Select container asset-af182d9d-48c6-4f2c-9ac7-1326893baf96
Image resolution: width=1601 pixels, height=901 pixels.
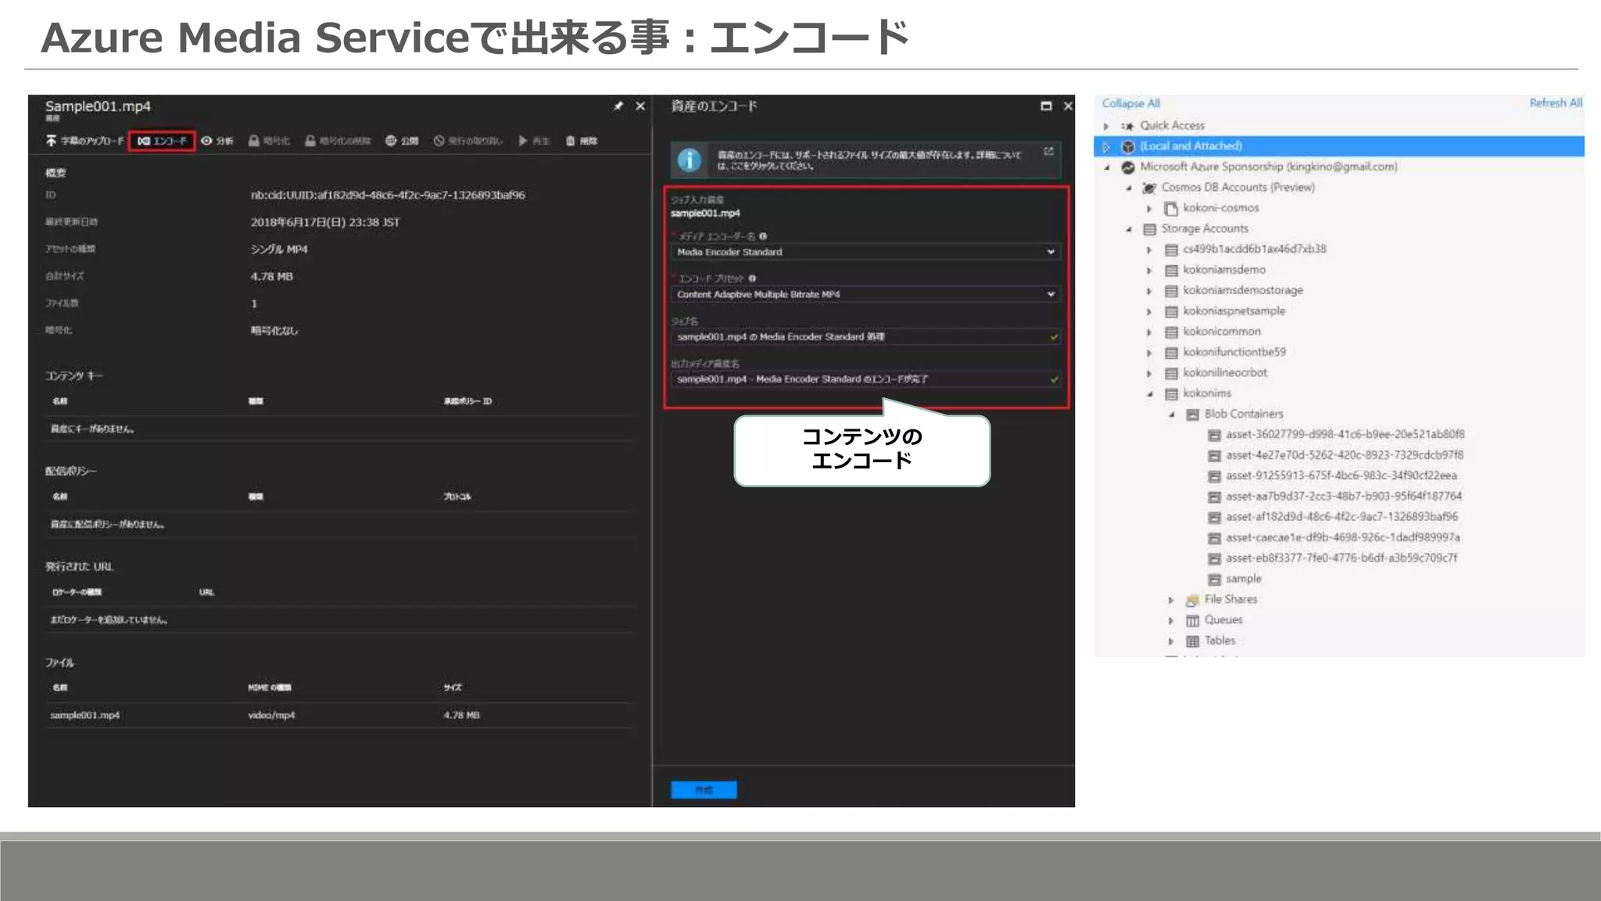[1341, 516]
